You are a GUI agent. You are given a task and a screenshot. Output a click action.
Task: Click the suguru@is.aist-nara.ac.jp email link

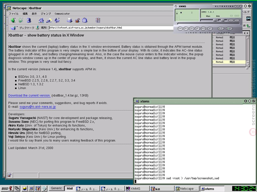click(38, 107)
